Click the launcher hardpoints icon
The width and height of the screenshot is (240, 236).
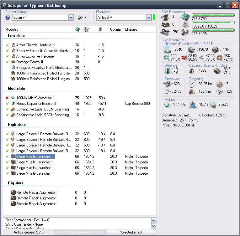coord(165,24)
